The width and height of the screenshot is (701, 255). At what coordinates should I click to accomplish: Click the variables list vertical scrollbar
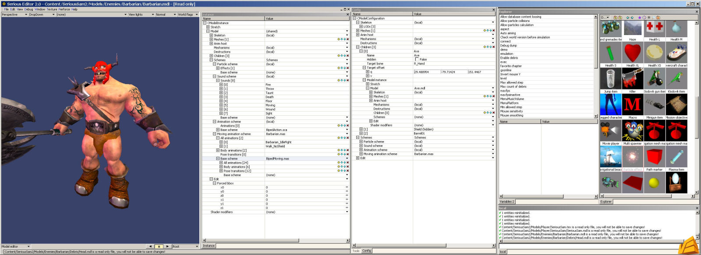[x=595, y=67]
